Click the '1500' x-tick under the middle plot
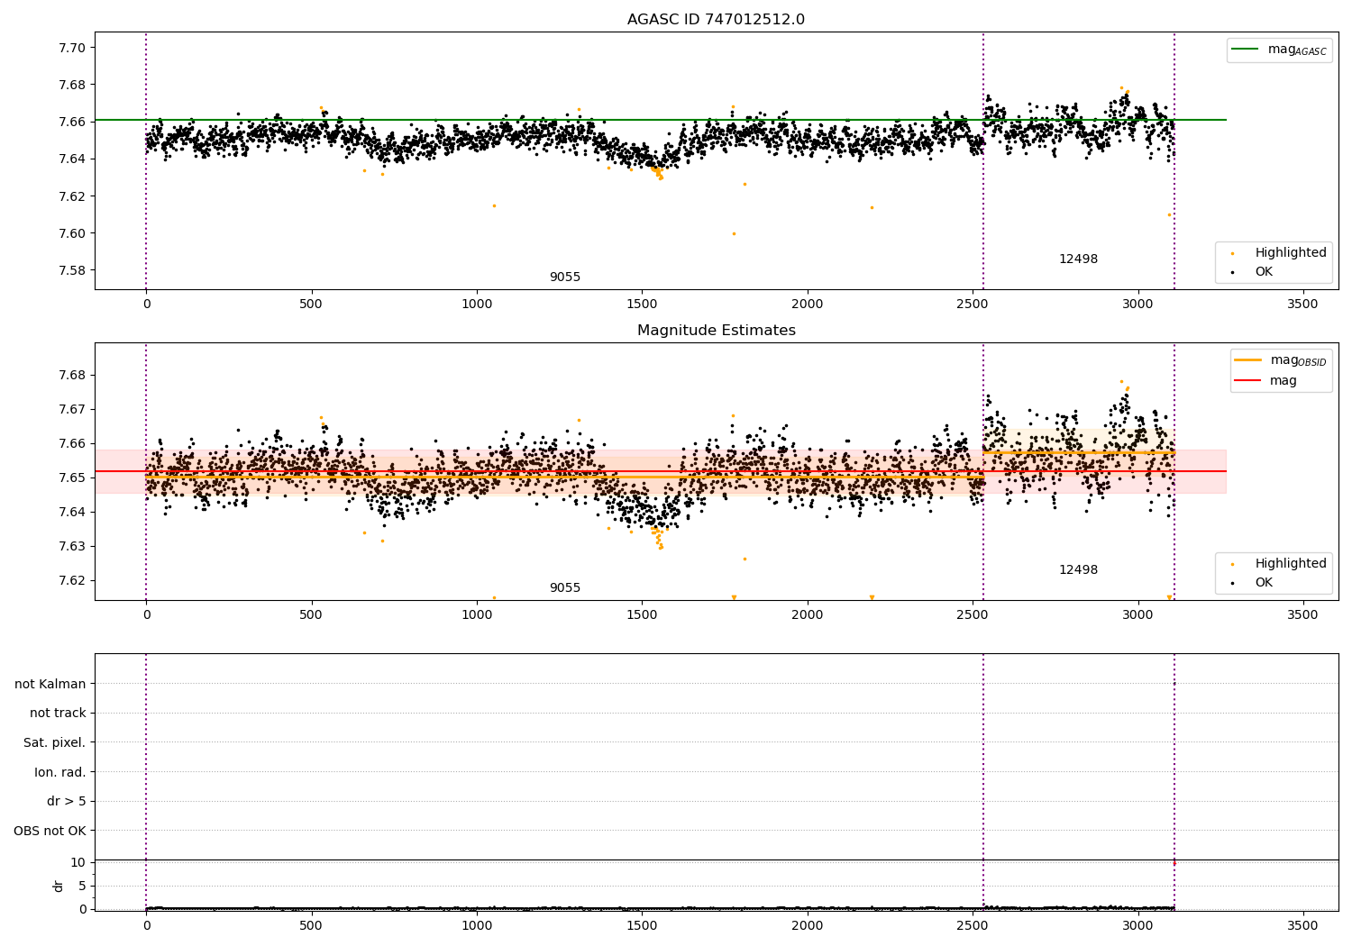This screenshot has width=1352, height=946. click(x=642, y=614)
